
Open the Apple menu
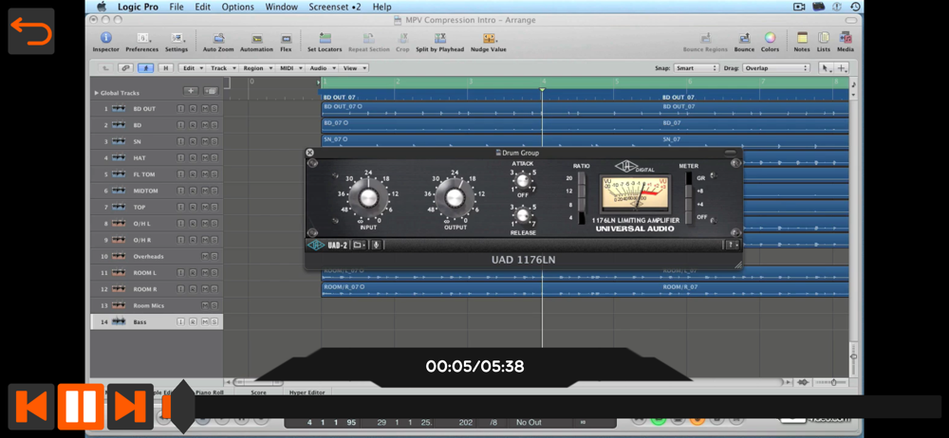point(102,7)
